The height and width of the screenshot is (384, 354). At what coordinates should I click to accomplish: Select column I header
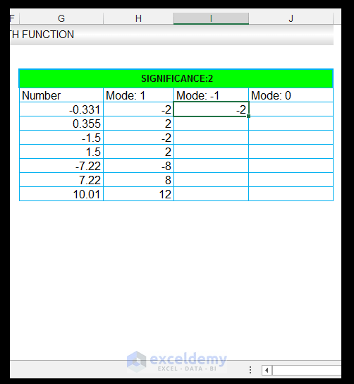[x=211, y=18]
